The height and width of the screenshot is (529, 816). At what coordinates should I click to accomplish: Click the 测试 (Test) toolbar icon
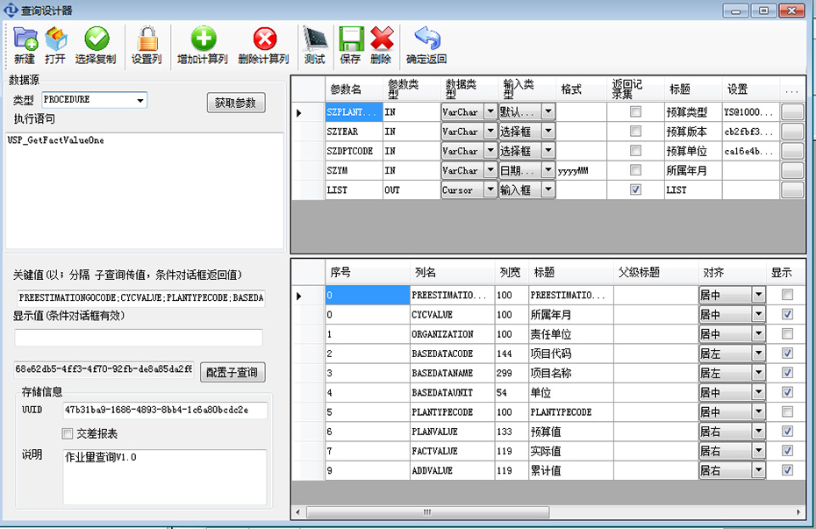314,39
